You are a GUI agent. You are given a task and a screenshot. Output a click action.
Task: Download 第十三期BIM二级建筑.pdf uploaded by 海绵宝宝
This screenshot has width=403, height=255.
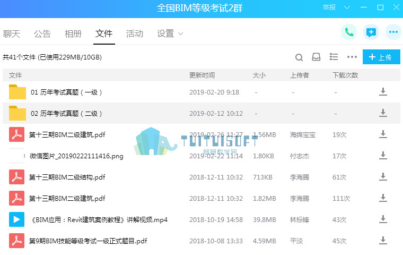(x=383, y=134)
